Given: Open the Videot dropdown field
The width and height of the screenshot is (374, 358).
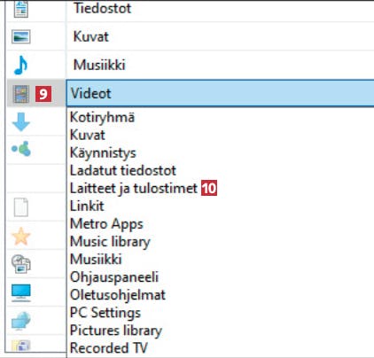Looking at the screenshot, I should (x=221, y=93).
